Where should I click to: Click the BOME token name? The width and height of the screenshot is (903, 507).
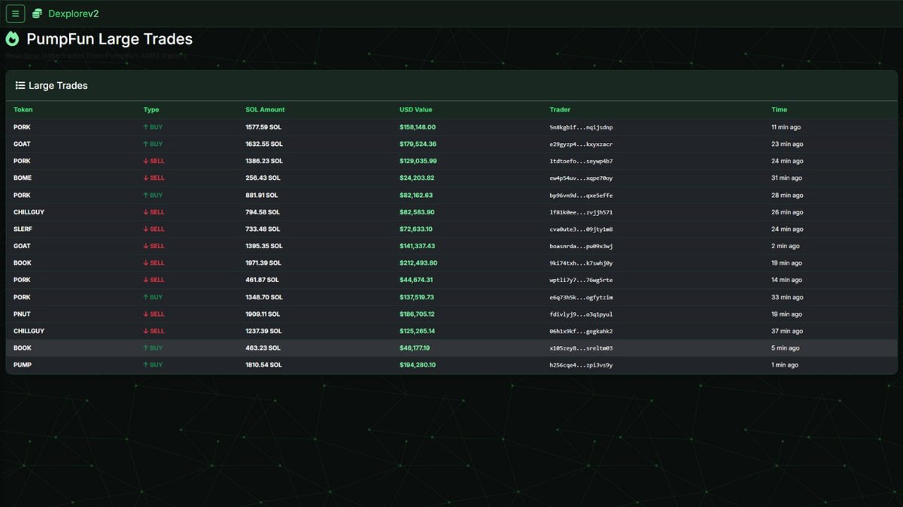pos(23,178)
